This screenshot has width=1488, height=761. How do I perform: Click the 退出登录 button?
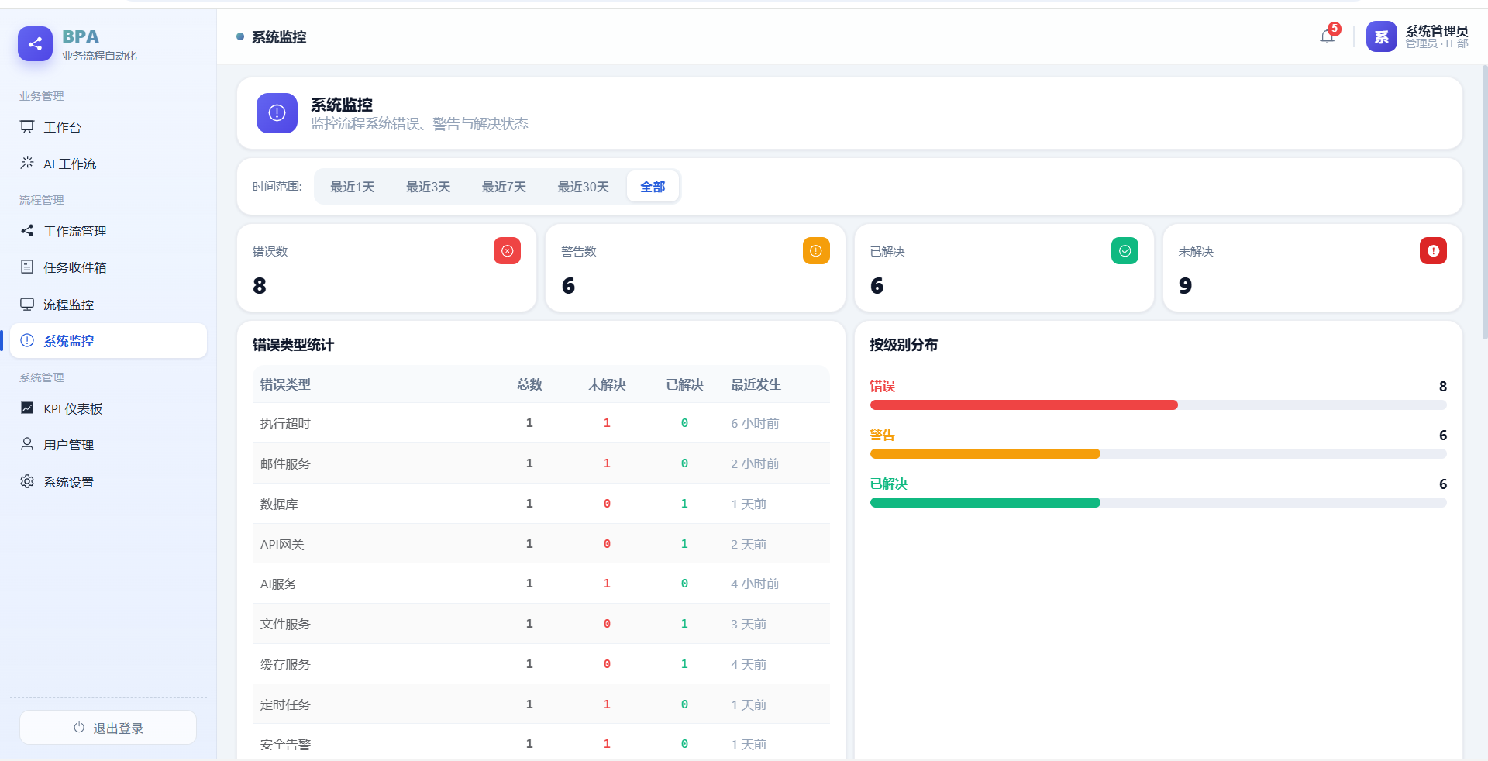pos(108,728)
